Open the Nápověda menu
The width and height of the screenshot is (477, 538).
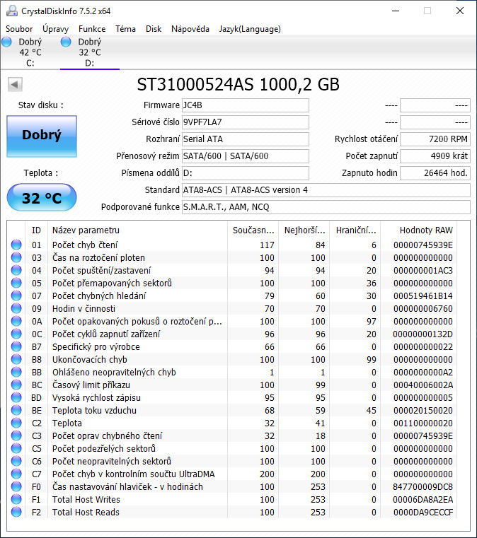(x=190, y=29)
